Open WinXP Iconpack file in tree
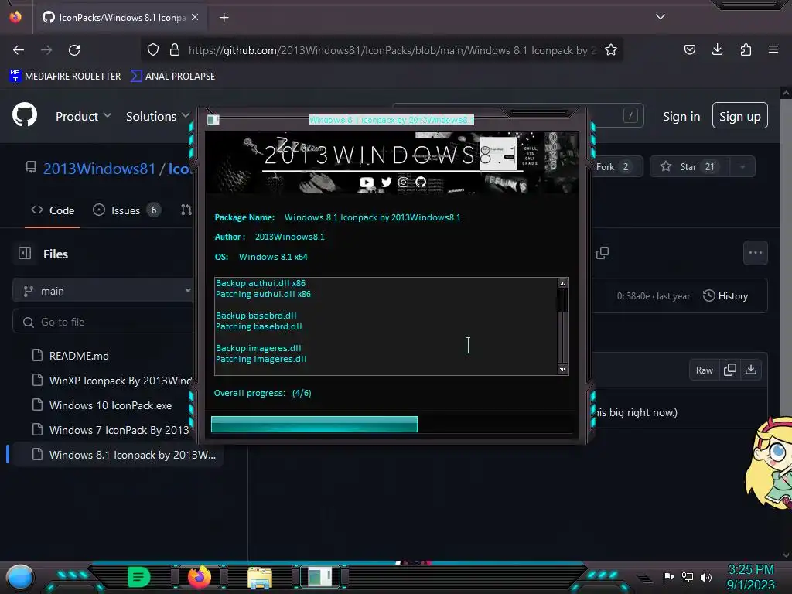This screenshot has height=594, width=792. 111,381
